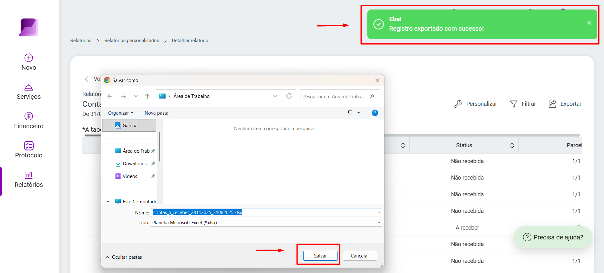
Task: Sort the column left of Status
Action: pos(403,145)
